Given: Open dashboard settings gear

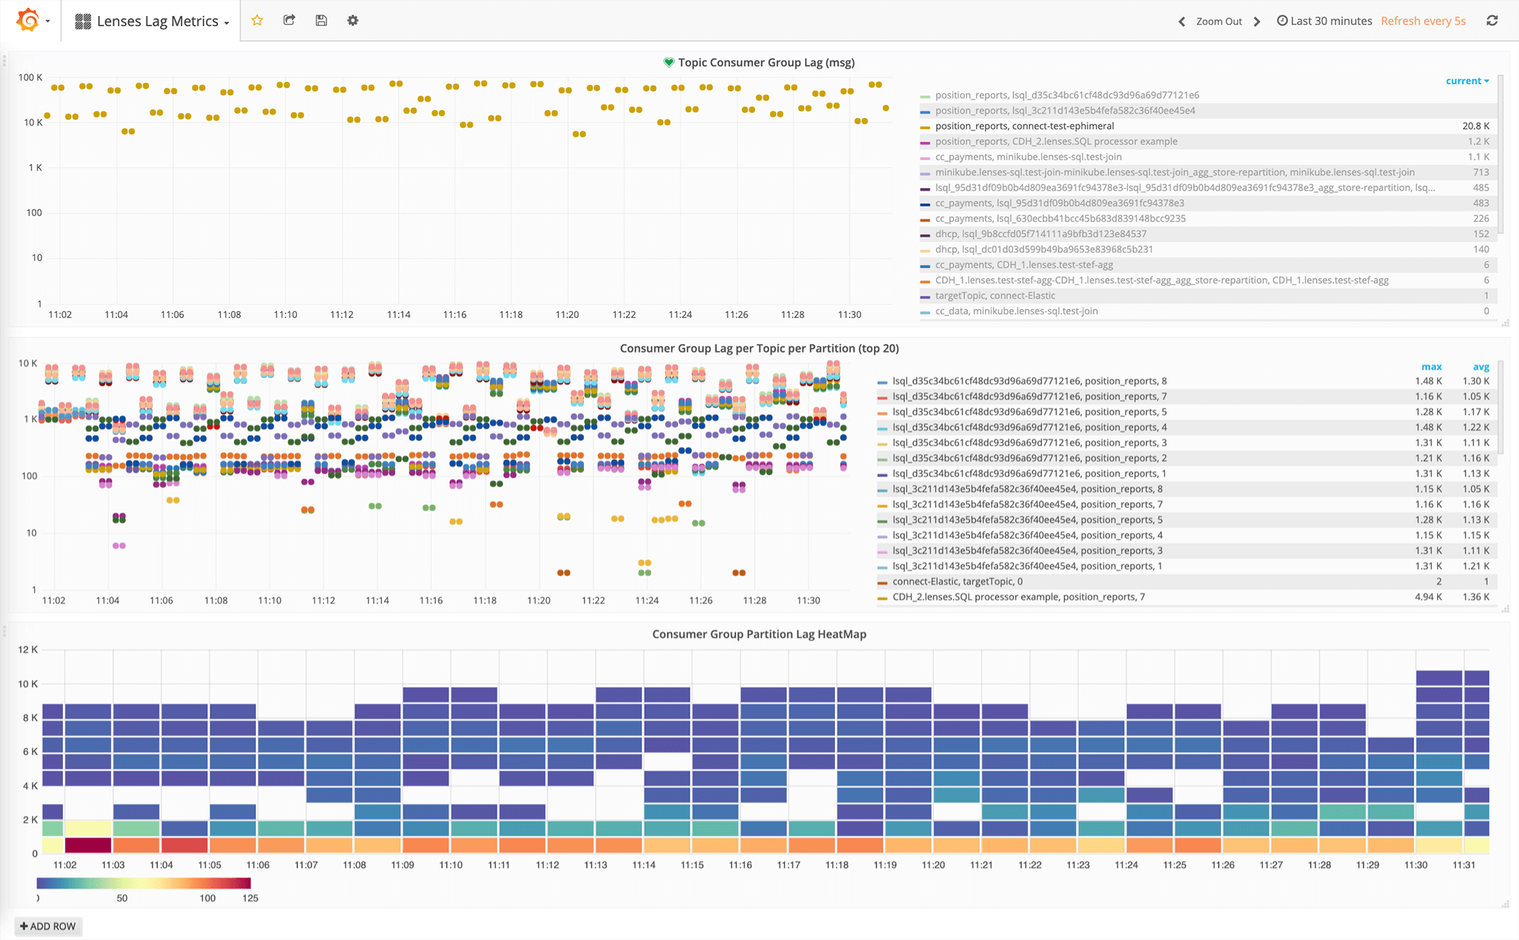Looking at the screenshot, I should pos(352,21).
